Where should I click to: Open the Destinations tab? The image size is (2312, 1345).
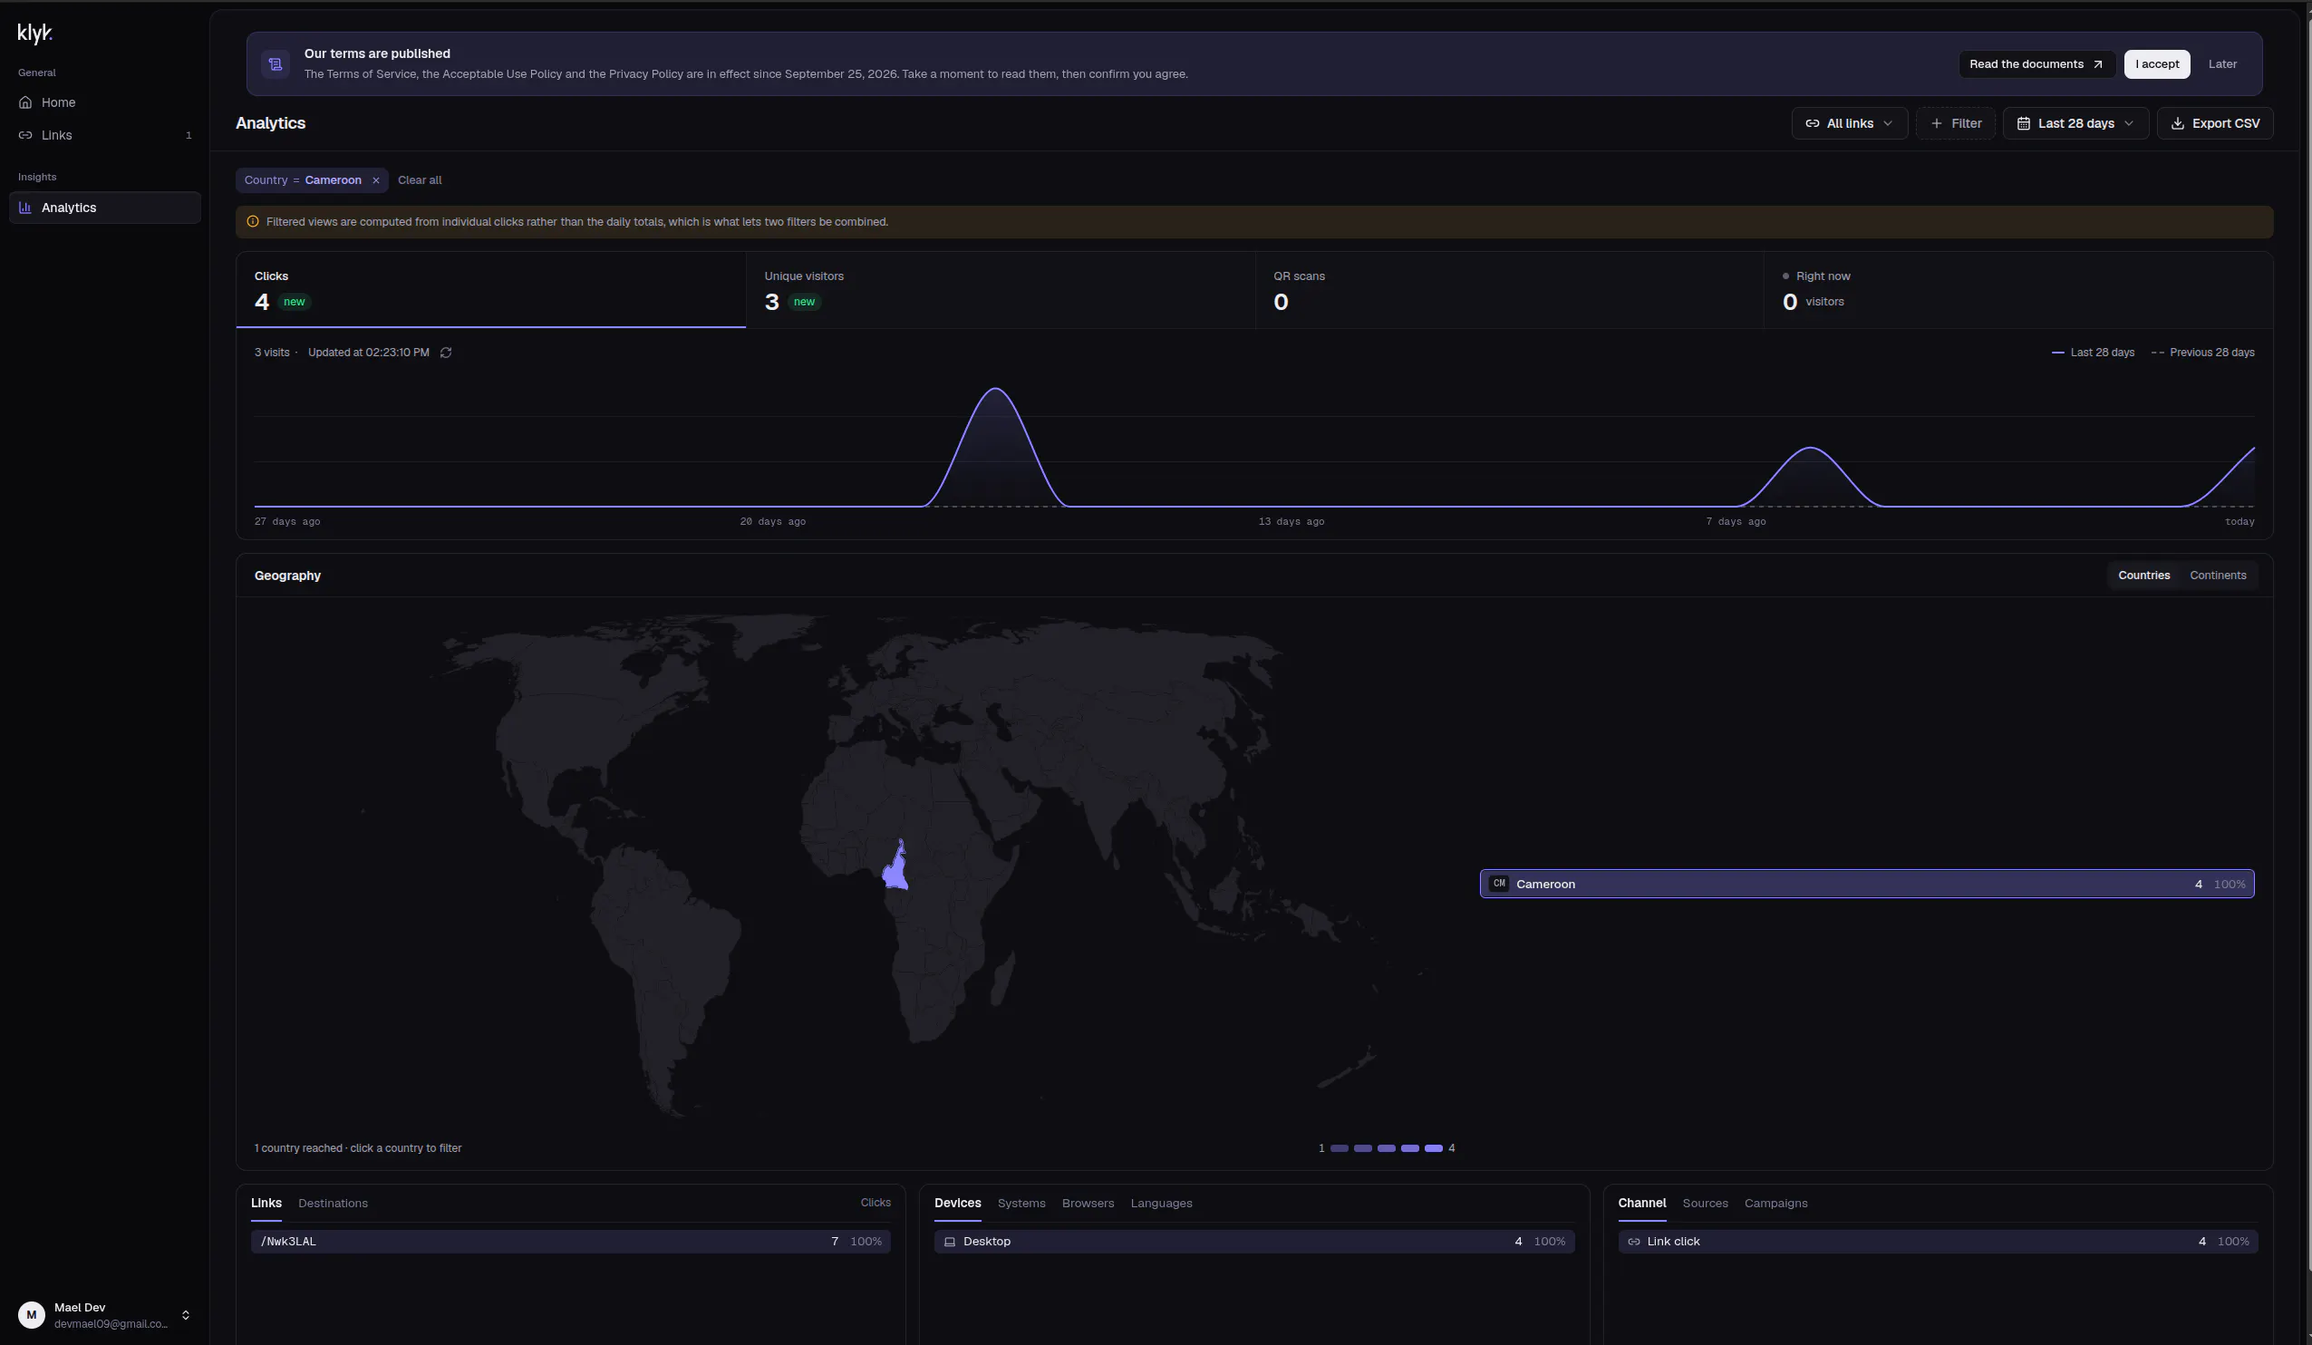tap(333, 1203)
